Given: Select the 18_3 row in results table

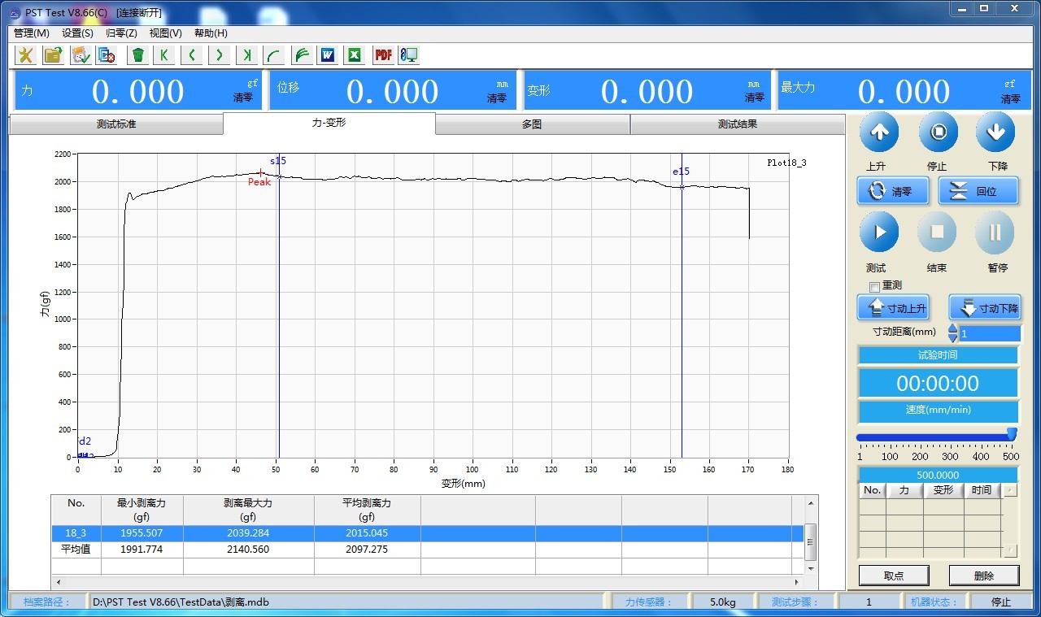Looking at the screenshot, I should point(244,533).
